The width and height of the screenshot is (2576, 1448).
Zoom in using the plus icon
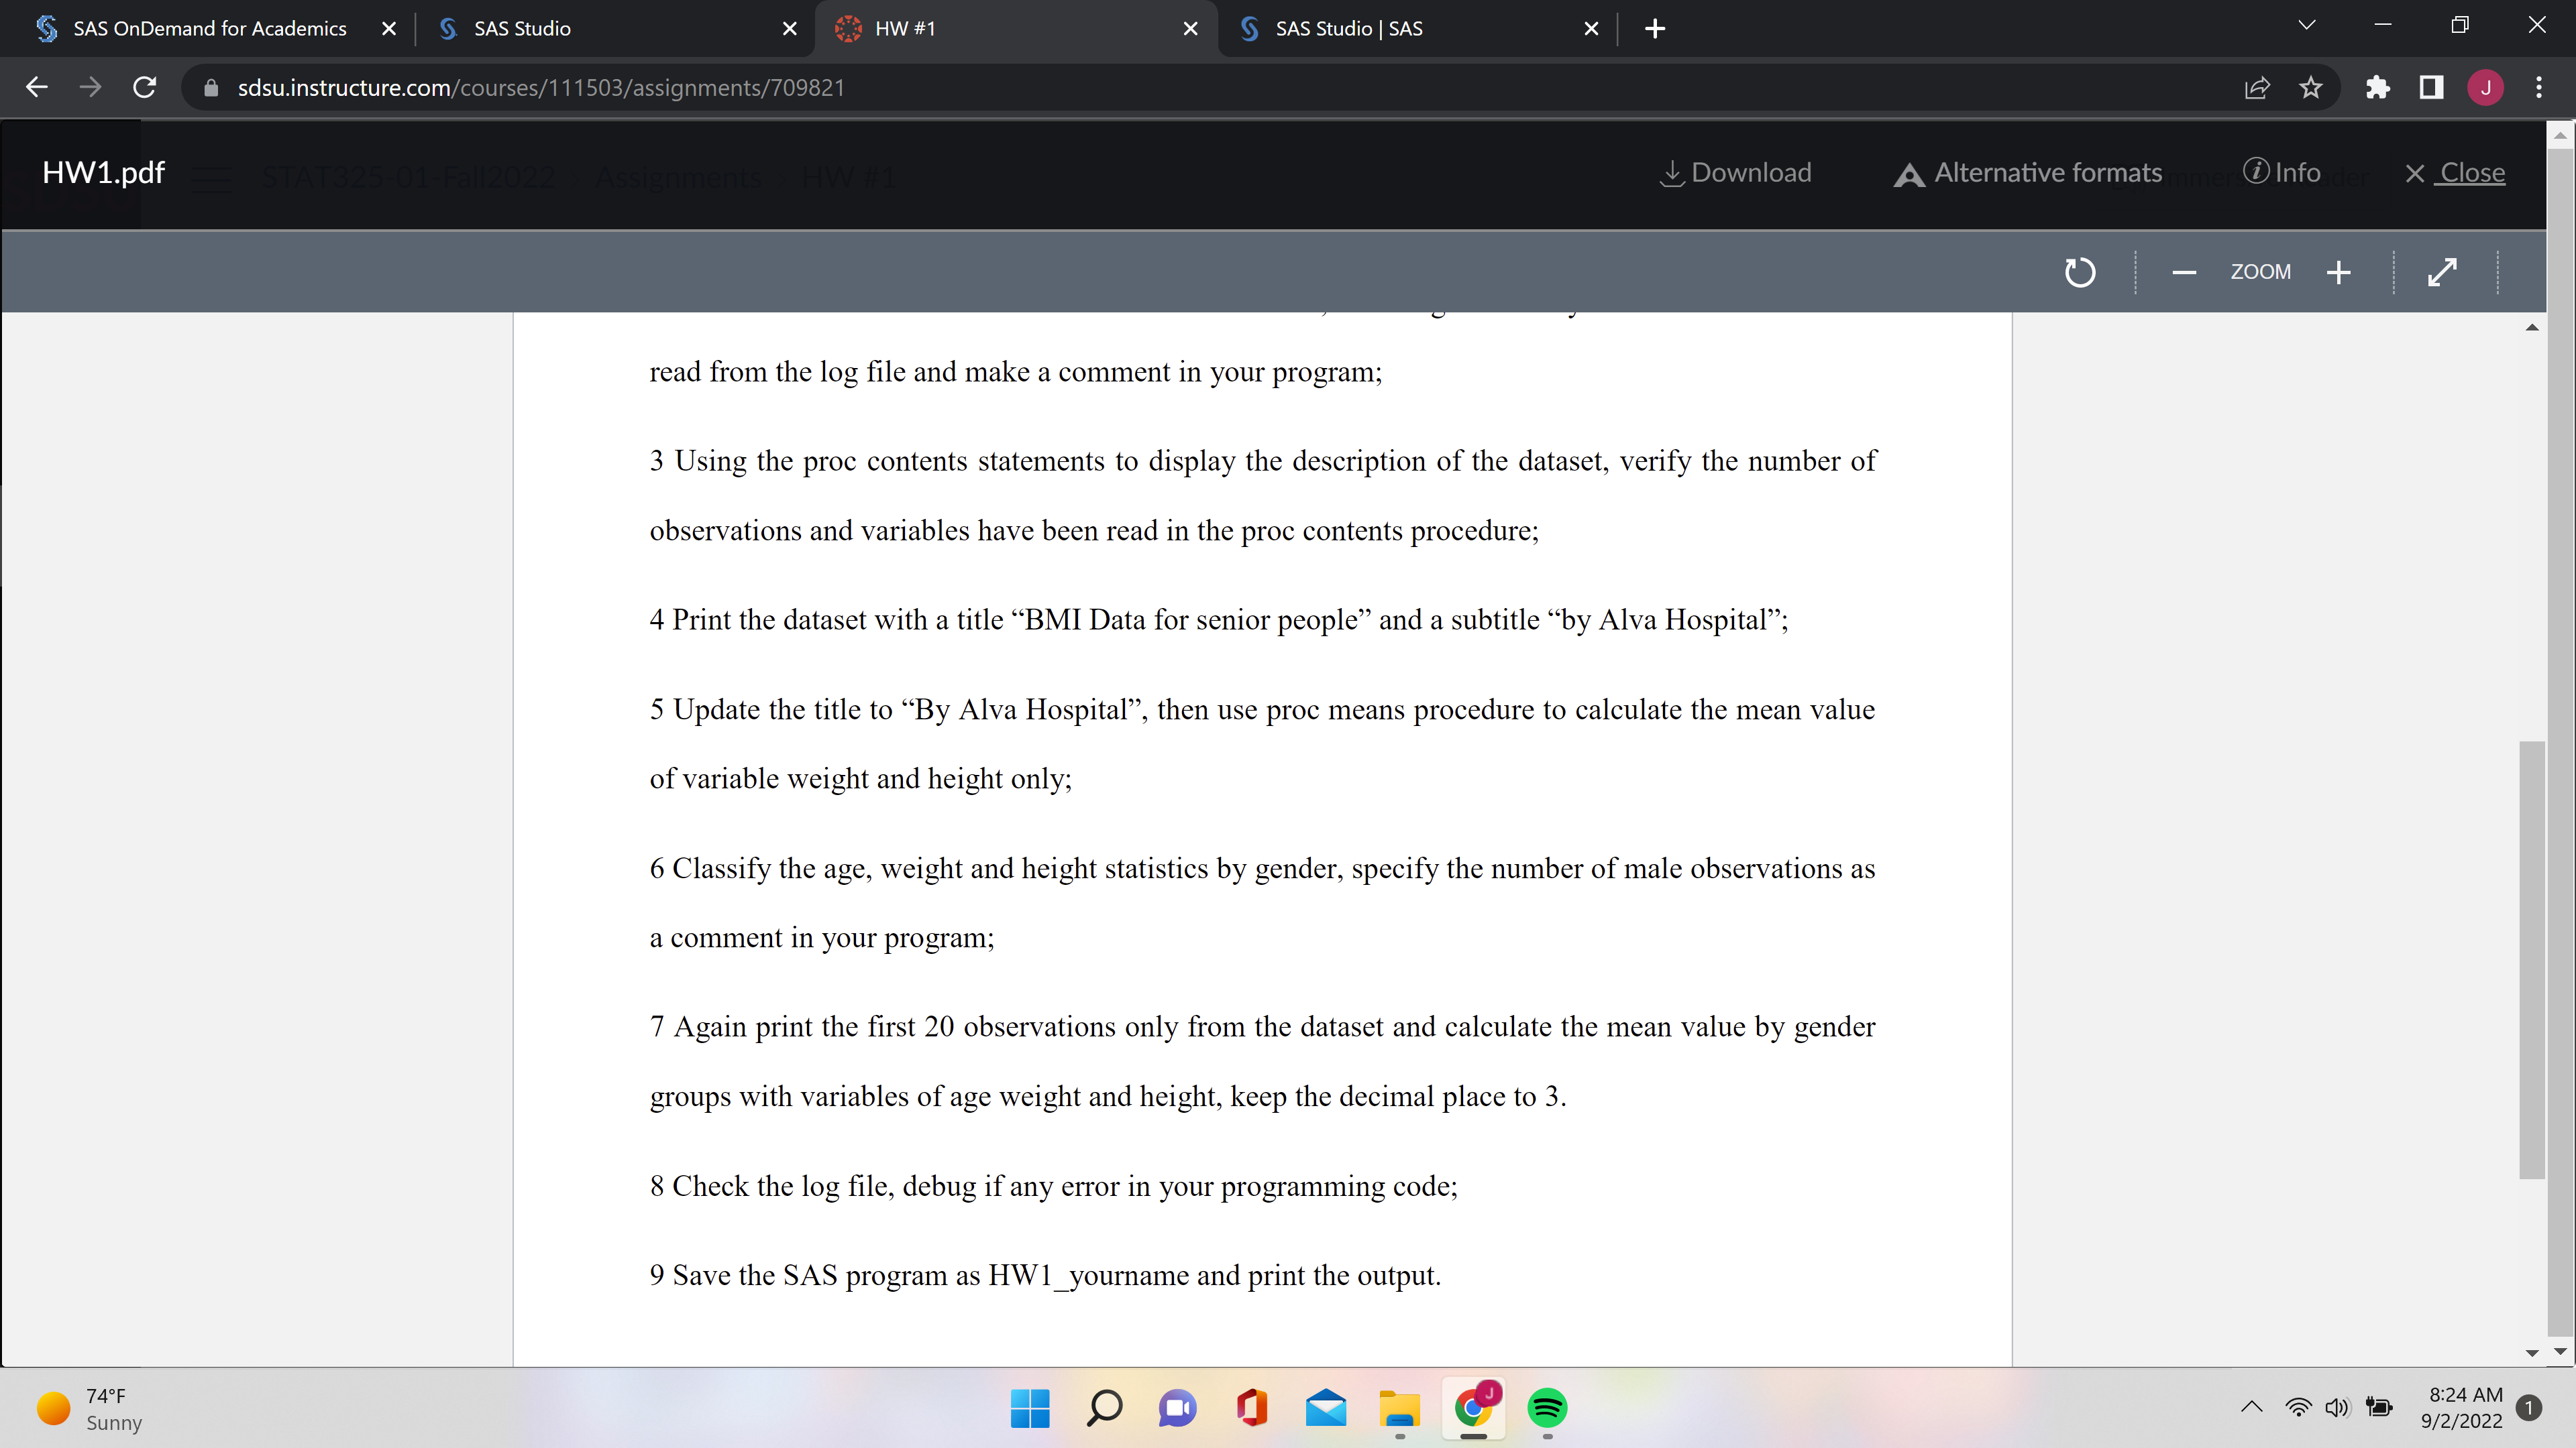tap(2338, 271)
